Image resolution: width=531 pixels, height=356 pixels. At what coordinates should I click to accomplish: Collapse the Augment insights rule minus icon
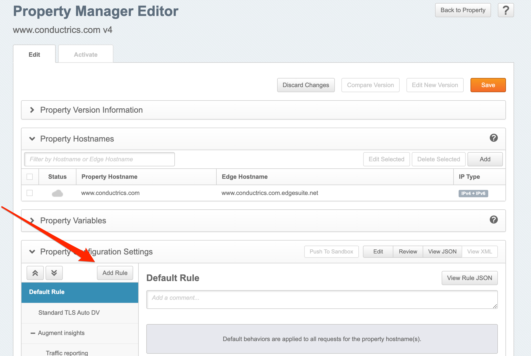tap(33, 333)
